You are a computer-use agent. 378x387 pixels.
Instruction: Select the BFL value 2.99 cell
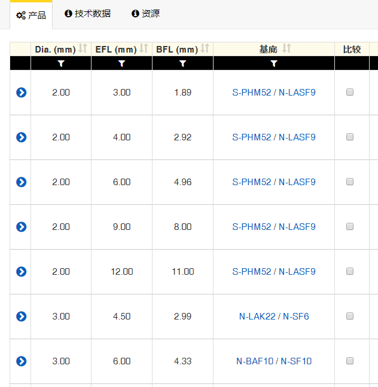pyautogui.click(x=182, y=317)
